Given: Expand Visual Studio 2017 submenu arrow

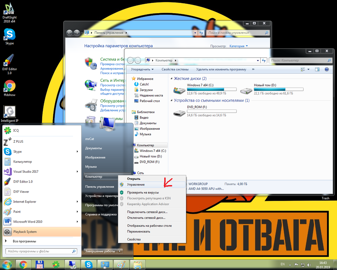Looking at the screenshot, I should click(77, 172).
